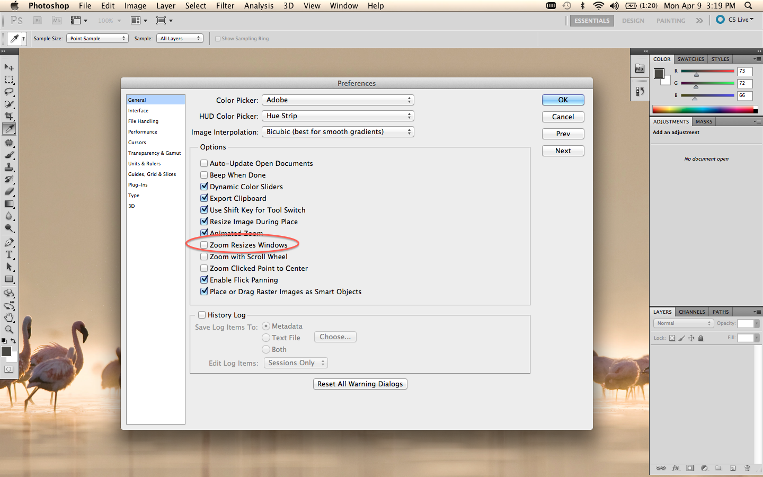
Task: Click the Delete layer trash icon
Action: tap(747, 468)
